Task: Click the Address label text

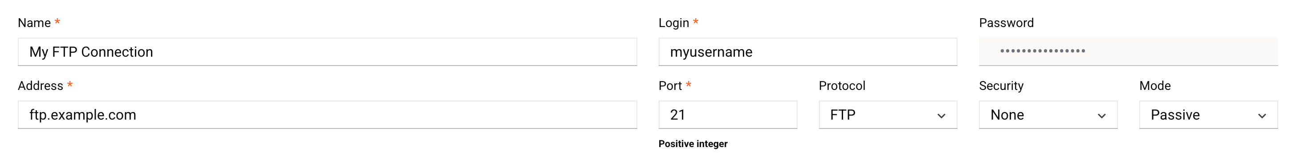Action: [40, 86]
